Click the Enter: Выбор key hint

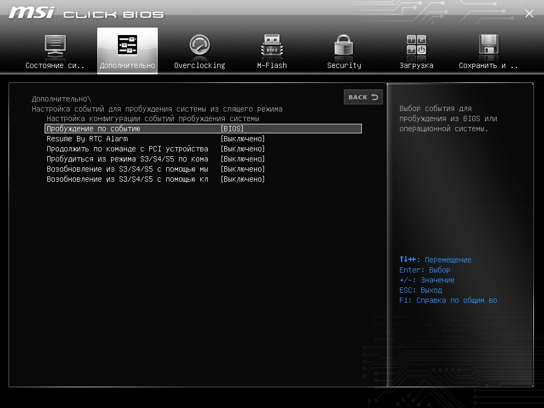click(425, 270)
